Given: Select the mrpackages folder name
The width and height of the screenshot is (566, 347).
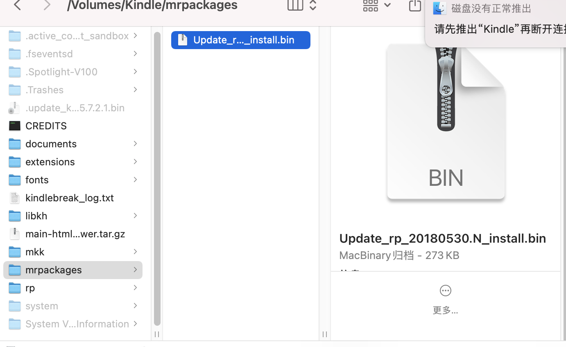Looking at the screenshot, I should click(x=54, y=270).
